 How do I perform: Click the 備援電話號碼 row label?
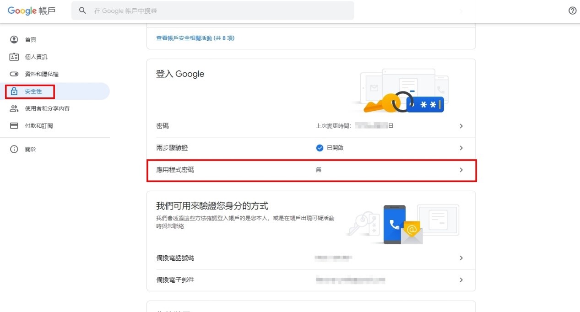tap(175, 258)
